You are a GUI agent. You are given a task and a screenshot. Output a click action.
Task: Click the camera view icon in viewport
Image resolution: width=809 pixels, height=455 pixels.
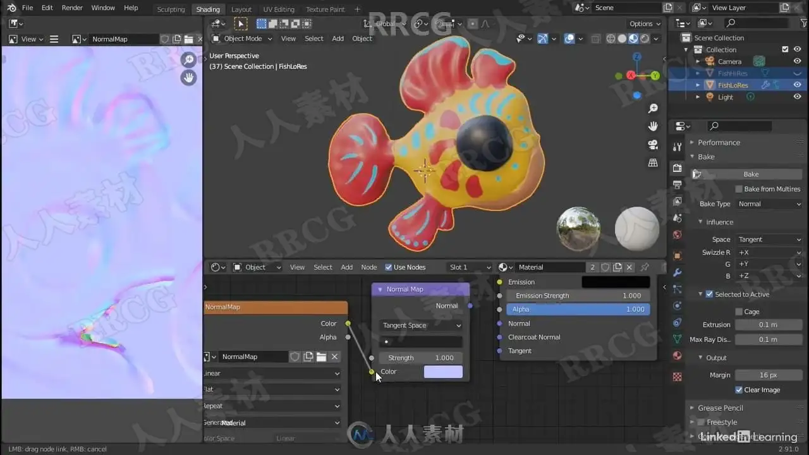tap(653, 145)
